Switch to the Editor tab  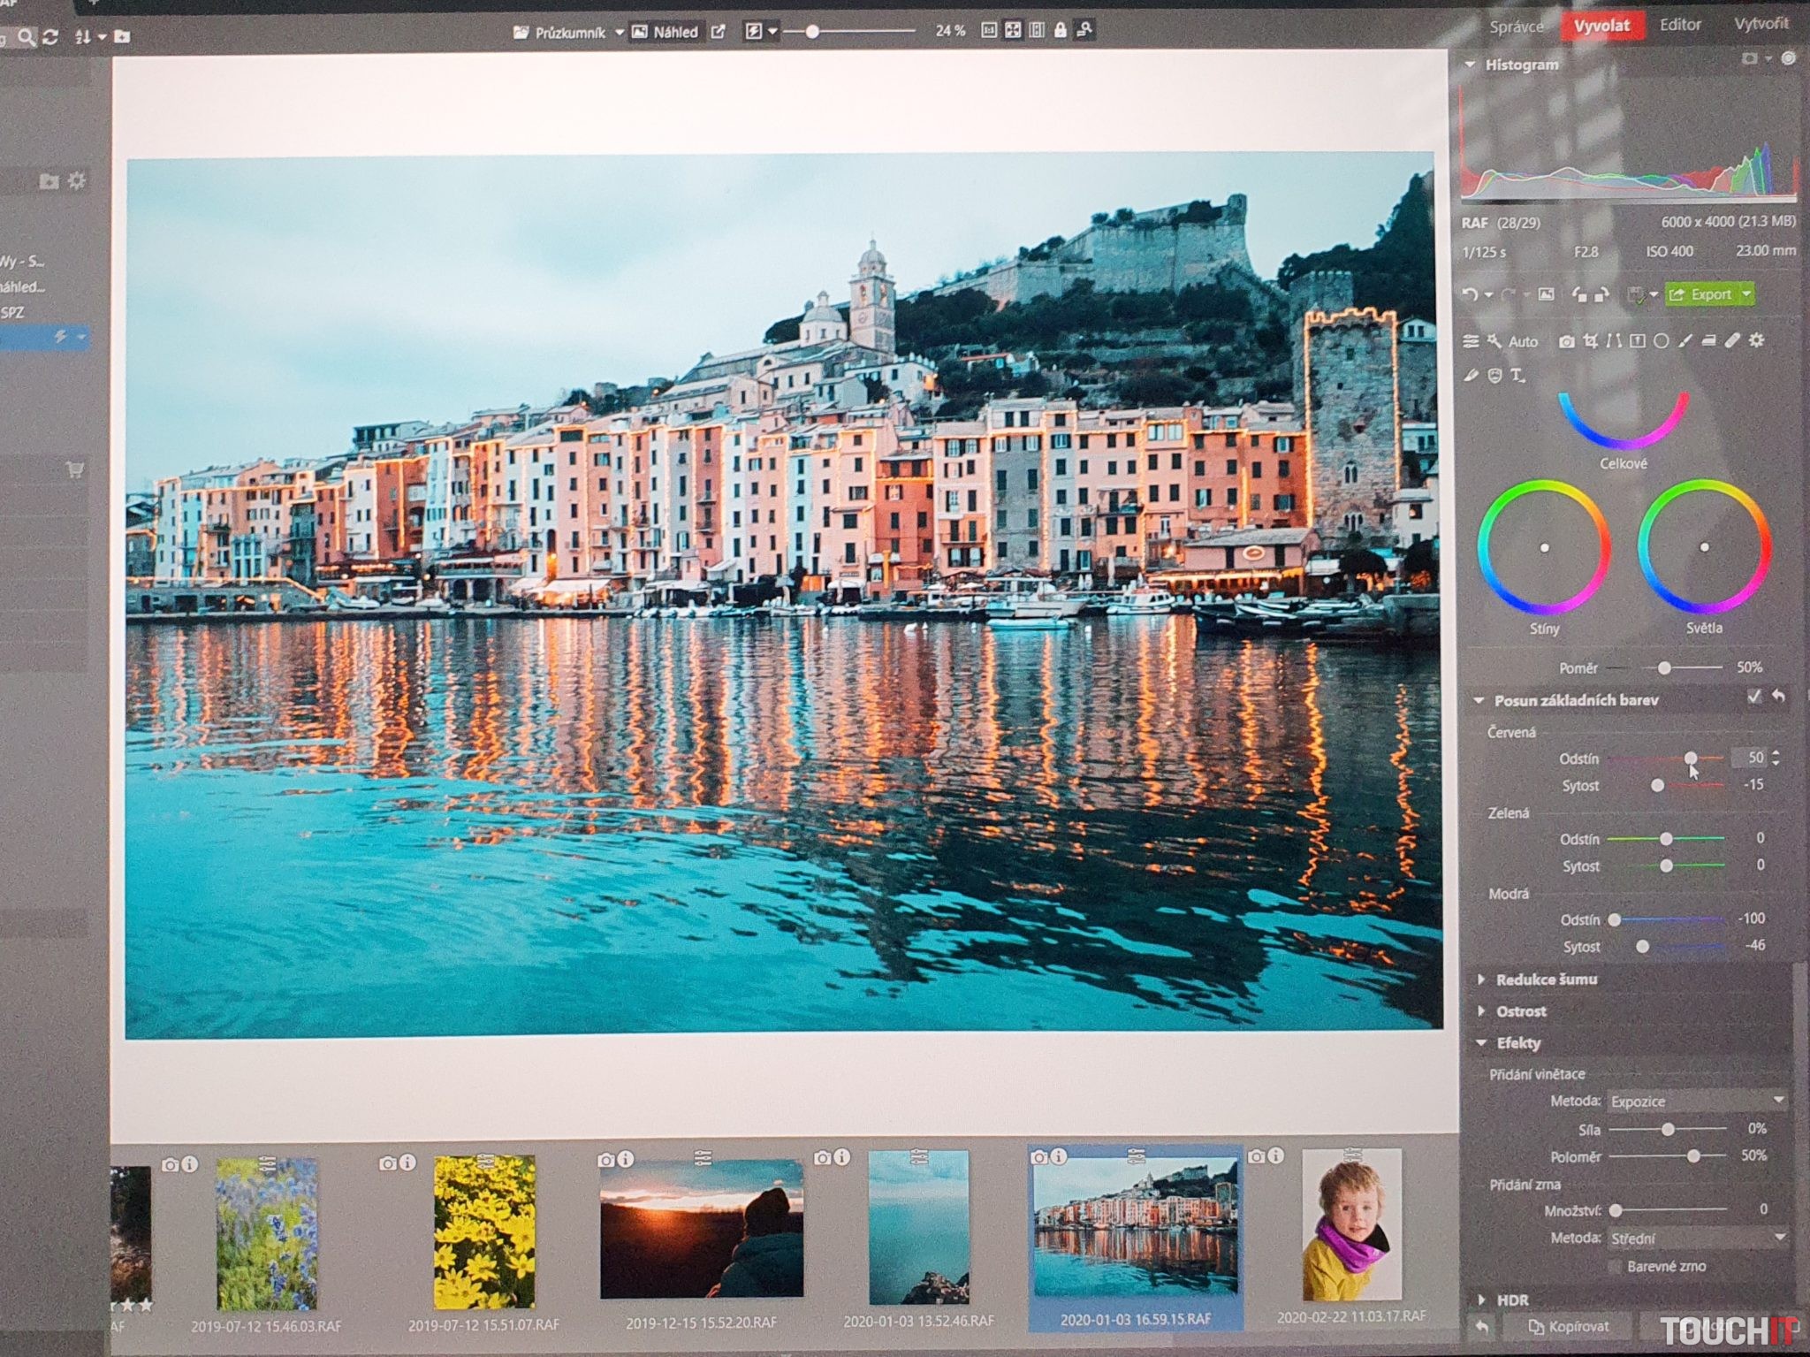tap(1679, 25)
